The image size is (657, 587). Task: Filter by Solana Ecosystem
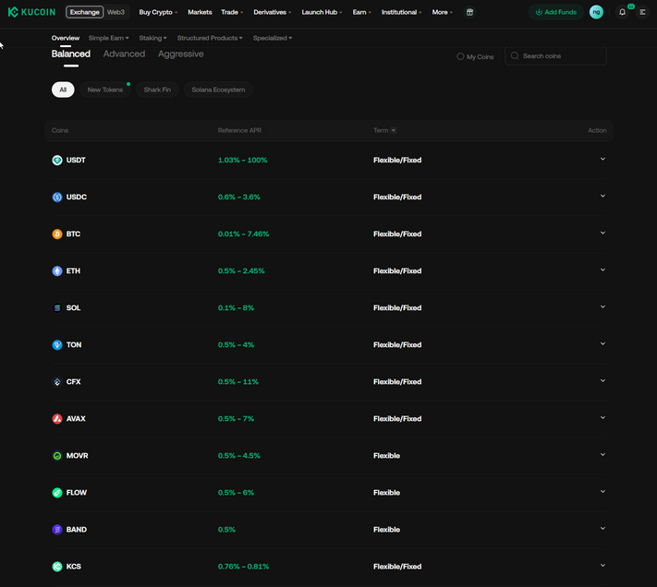coord(218,90)
